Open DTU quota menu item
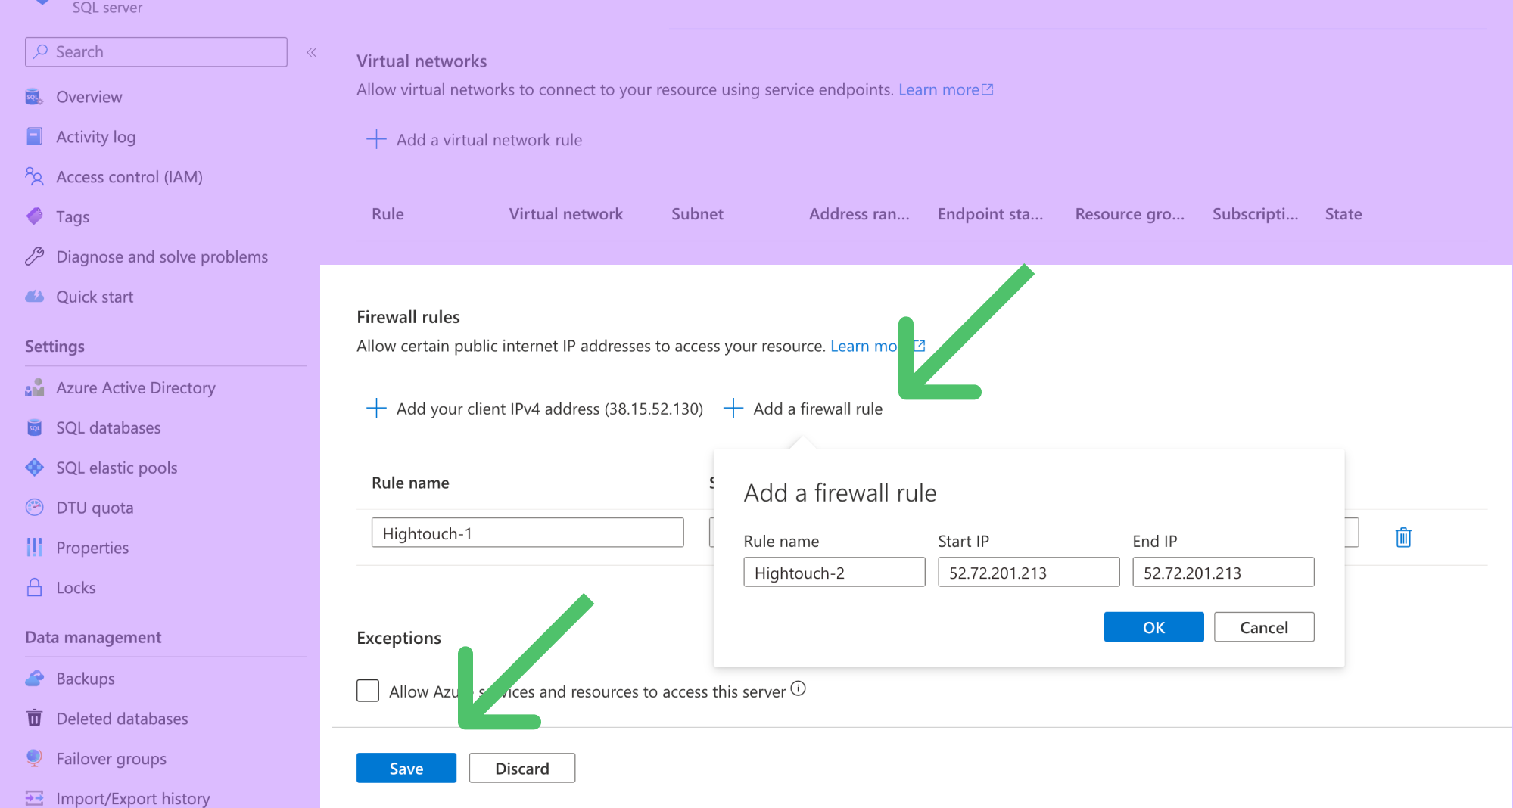1513x808 pixels. coord(95,508)
